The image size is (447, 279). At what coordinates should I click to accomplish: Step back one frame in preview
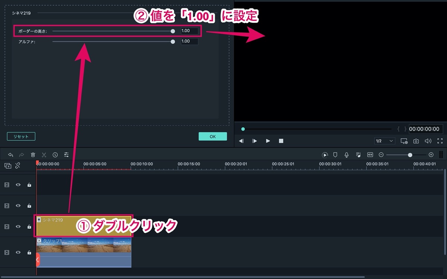pyautogui.click(x=241, y=141)
